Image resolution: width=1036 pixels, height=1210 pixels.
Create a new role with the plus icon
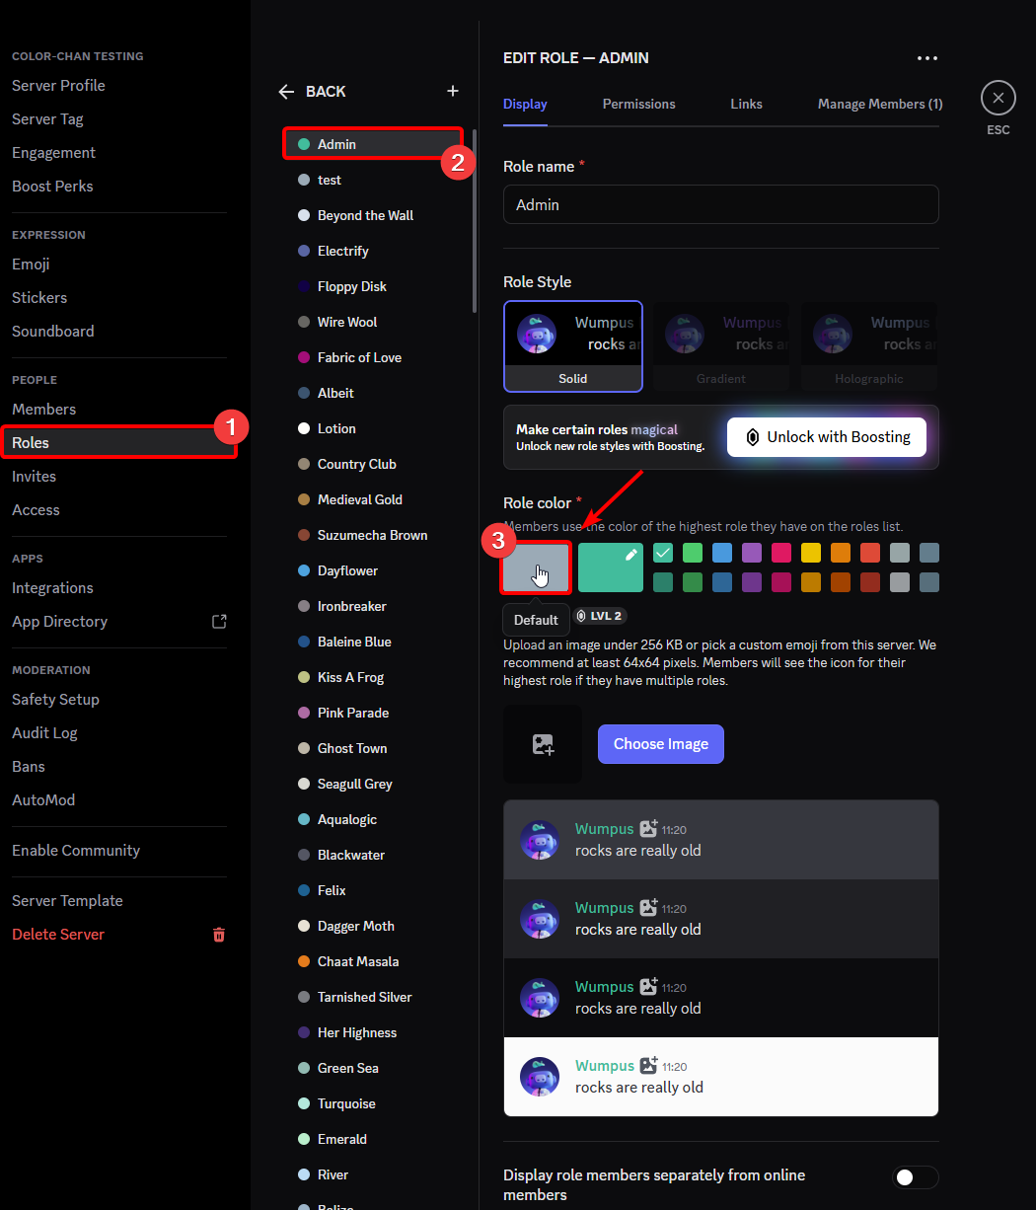click(x=452, y=90)
